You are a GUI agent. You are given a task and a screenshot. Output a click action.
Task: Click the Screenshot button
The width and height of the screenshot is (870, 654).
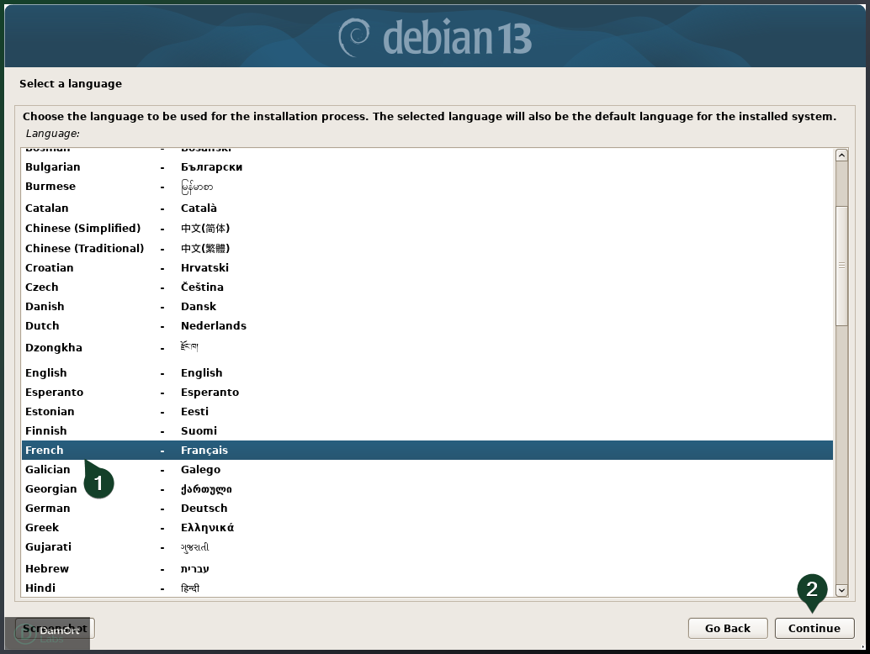tap(55, 628)
